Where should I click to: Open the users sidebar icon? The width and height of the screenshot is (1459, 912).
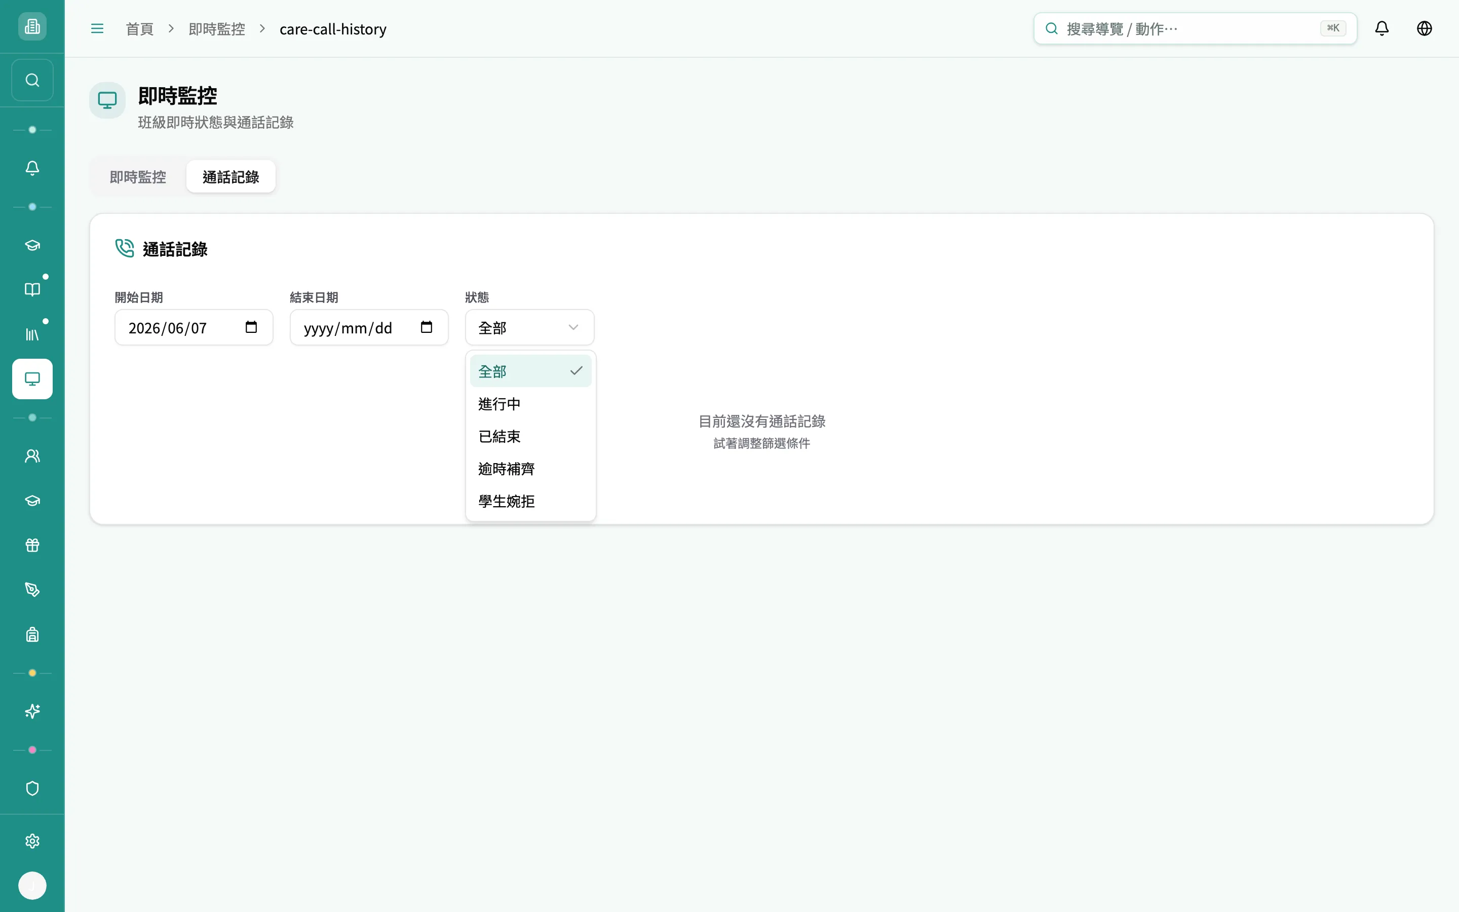(x=32, y=456)
